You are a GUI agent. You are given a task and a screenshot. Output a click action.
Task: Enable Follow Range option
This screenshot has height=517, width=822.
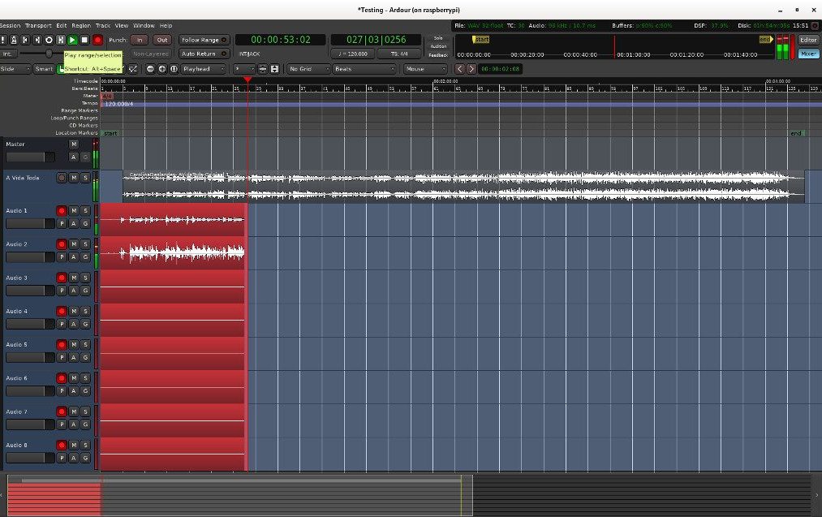pos(204,40)
